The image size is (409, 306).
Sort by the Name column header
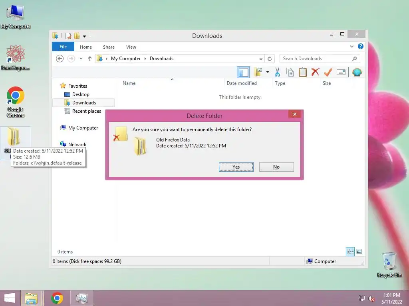coord(129,83)
